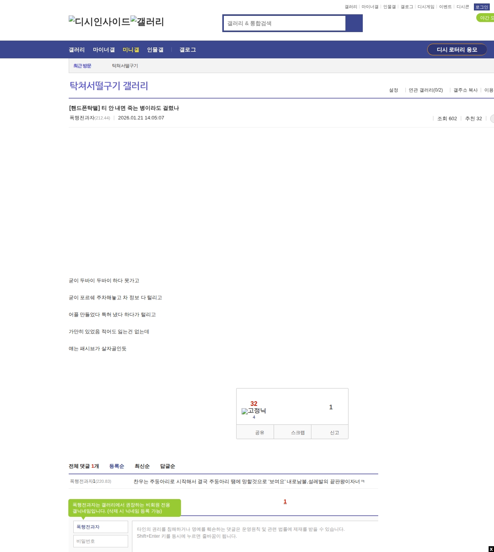Screen dimensions: 494x552
Task: Click the comment text starting with 찬우는
Action: pyautogui.click(x=249, y=481)
